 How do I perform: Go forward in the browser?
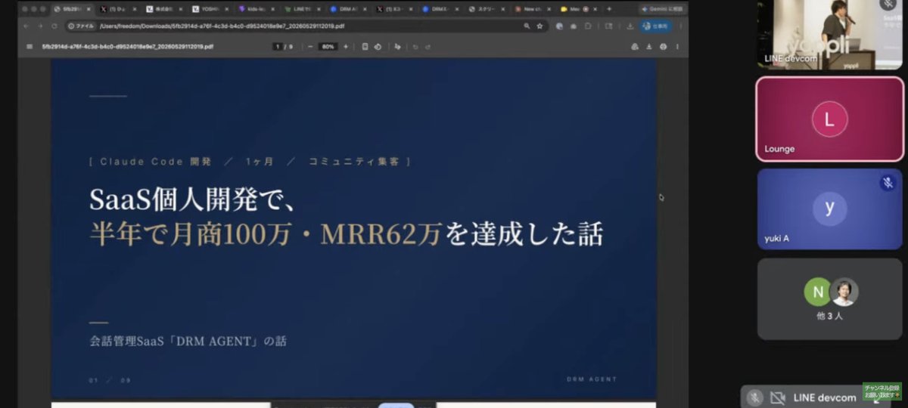(41, 26)
